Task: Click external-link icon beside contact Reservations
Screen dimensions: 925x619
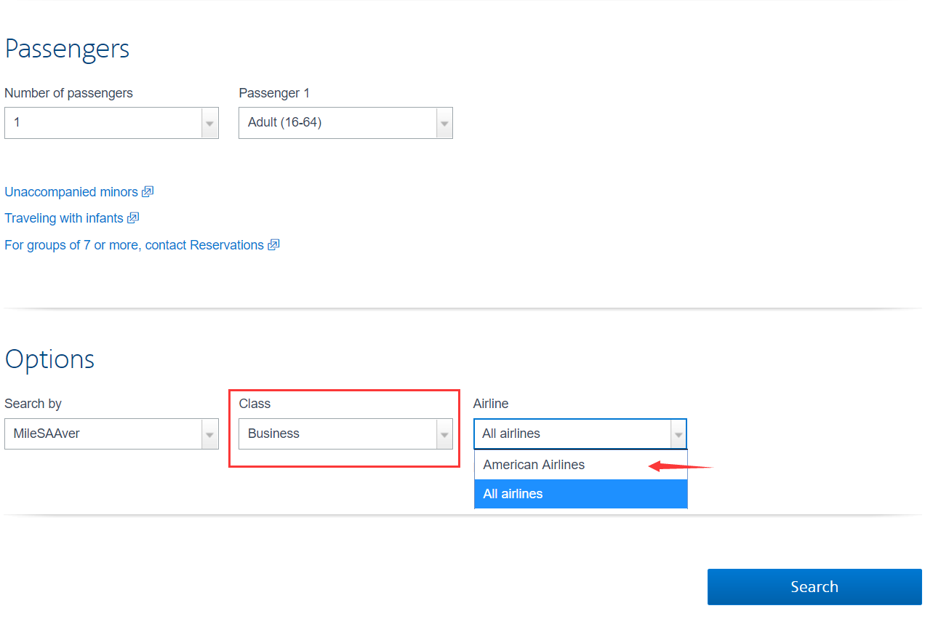Action: (x=273, y=245)
